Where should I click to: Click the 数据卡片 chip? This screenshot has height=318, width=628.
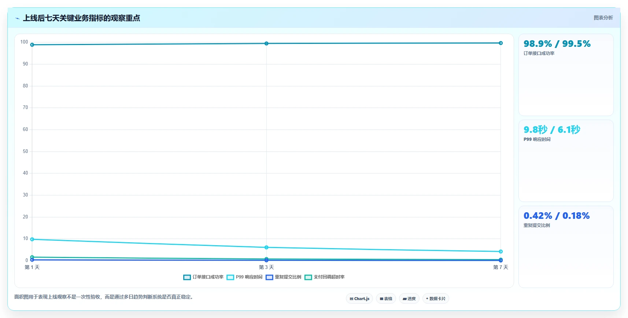tap(436, 299)
